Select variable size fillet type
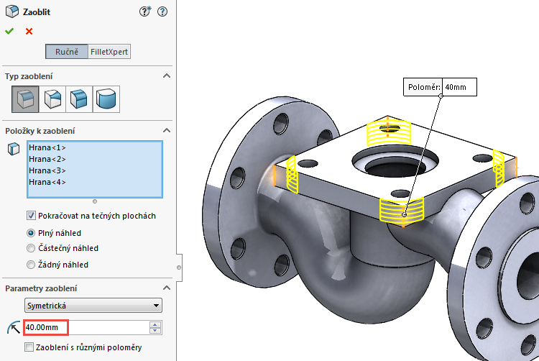539x361 pixels. click(52, 99)
